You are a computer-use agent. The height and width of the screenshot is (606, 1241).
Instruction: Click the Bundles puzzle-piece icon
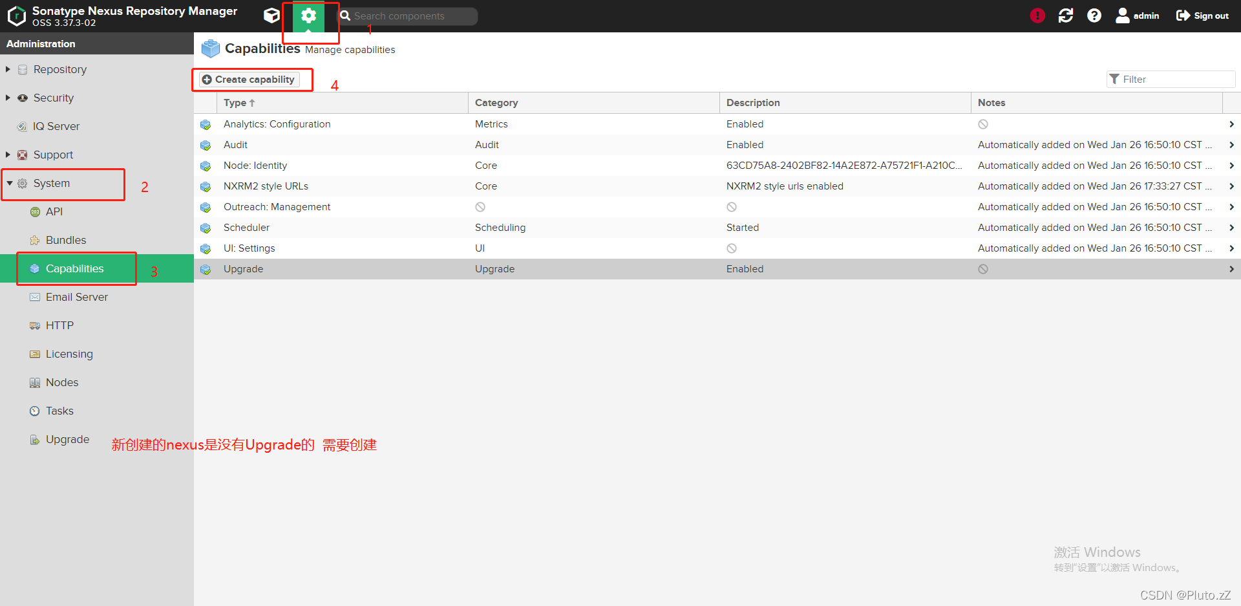(x=35, y=240)
